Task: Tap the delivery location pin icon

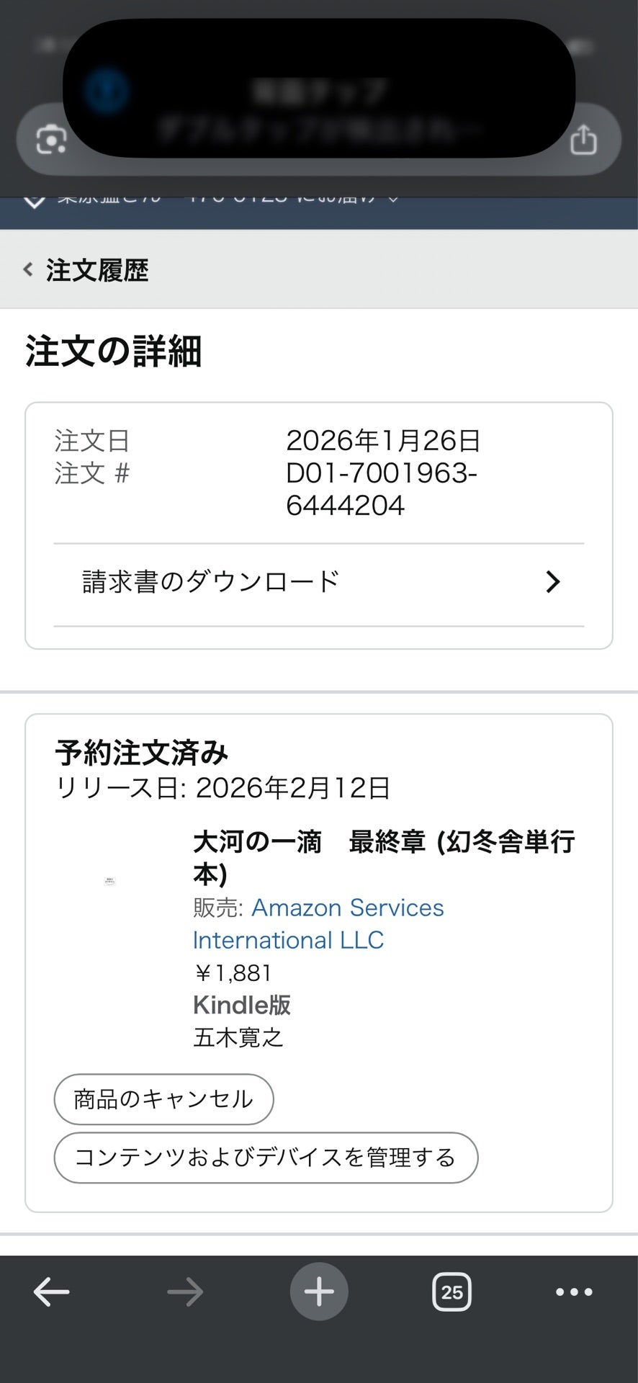Action: (34, 200)
